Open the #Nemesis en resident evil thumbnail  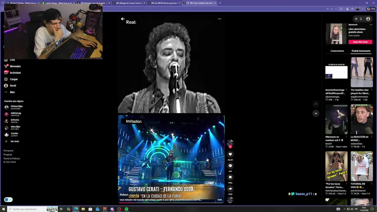(336, 119)
